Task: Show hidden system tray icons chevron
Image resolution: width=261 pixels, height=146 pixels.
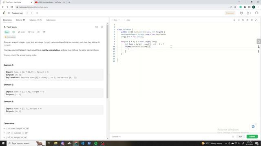Action: click(226, 143)
